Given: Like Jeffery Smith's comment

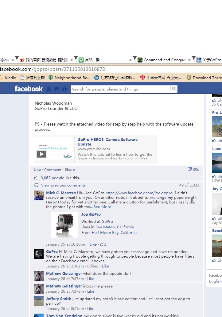Looking at the screenshot, I should click(91, 308).
